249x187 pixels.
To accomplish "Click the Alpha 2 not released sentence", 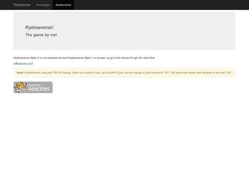I will 84,58.
